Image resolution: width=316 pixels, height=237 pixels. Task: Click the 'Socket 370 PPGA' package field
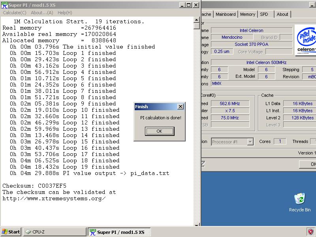point(252,44)
